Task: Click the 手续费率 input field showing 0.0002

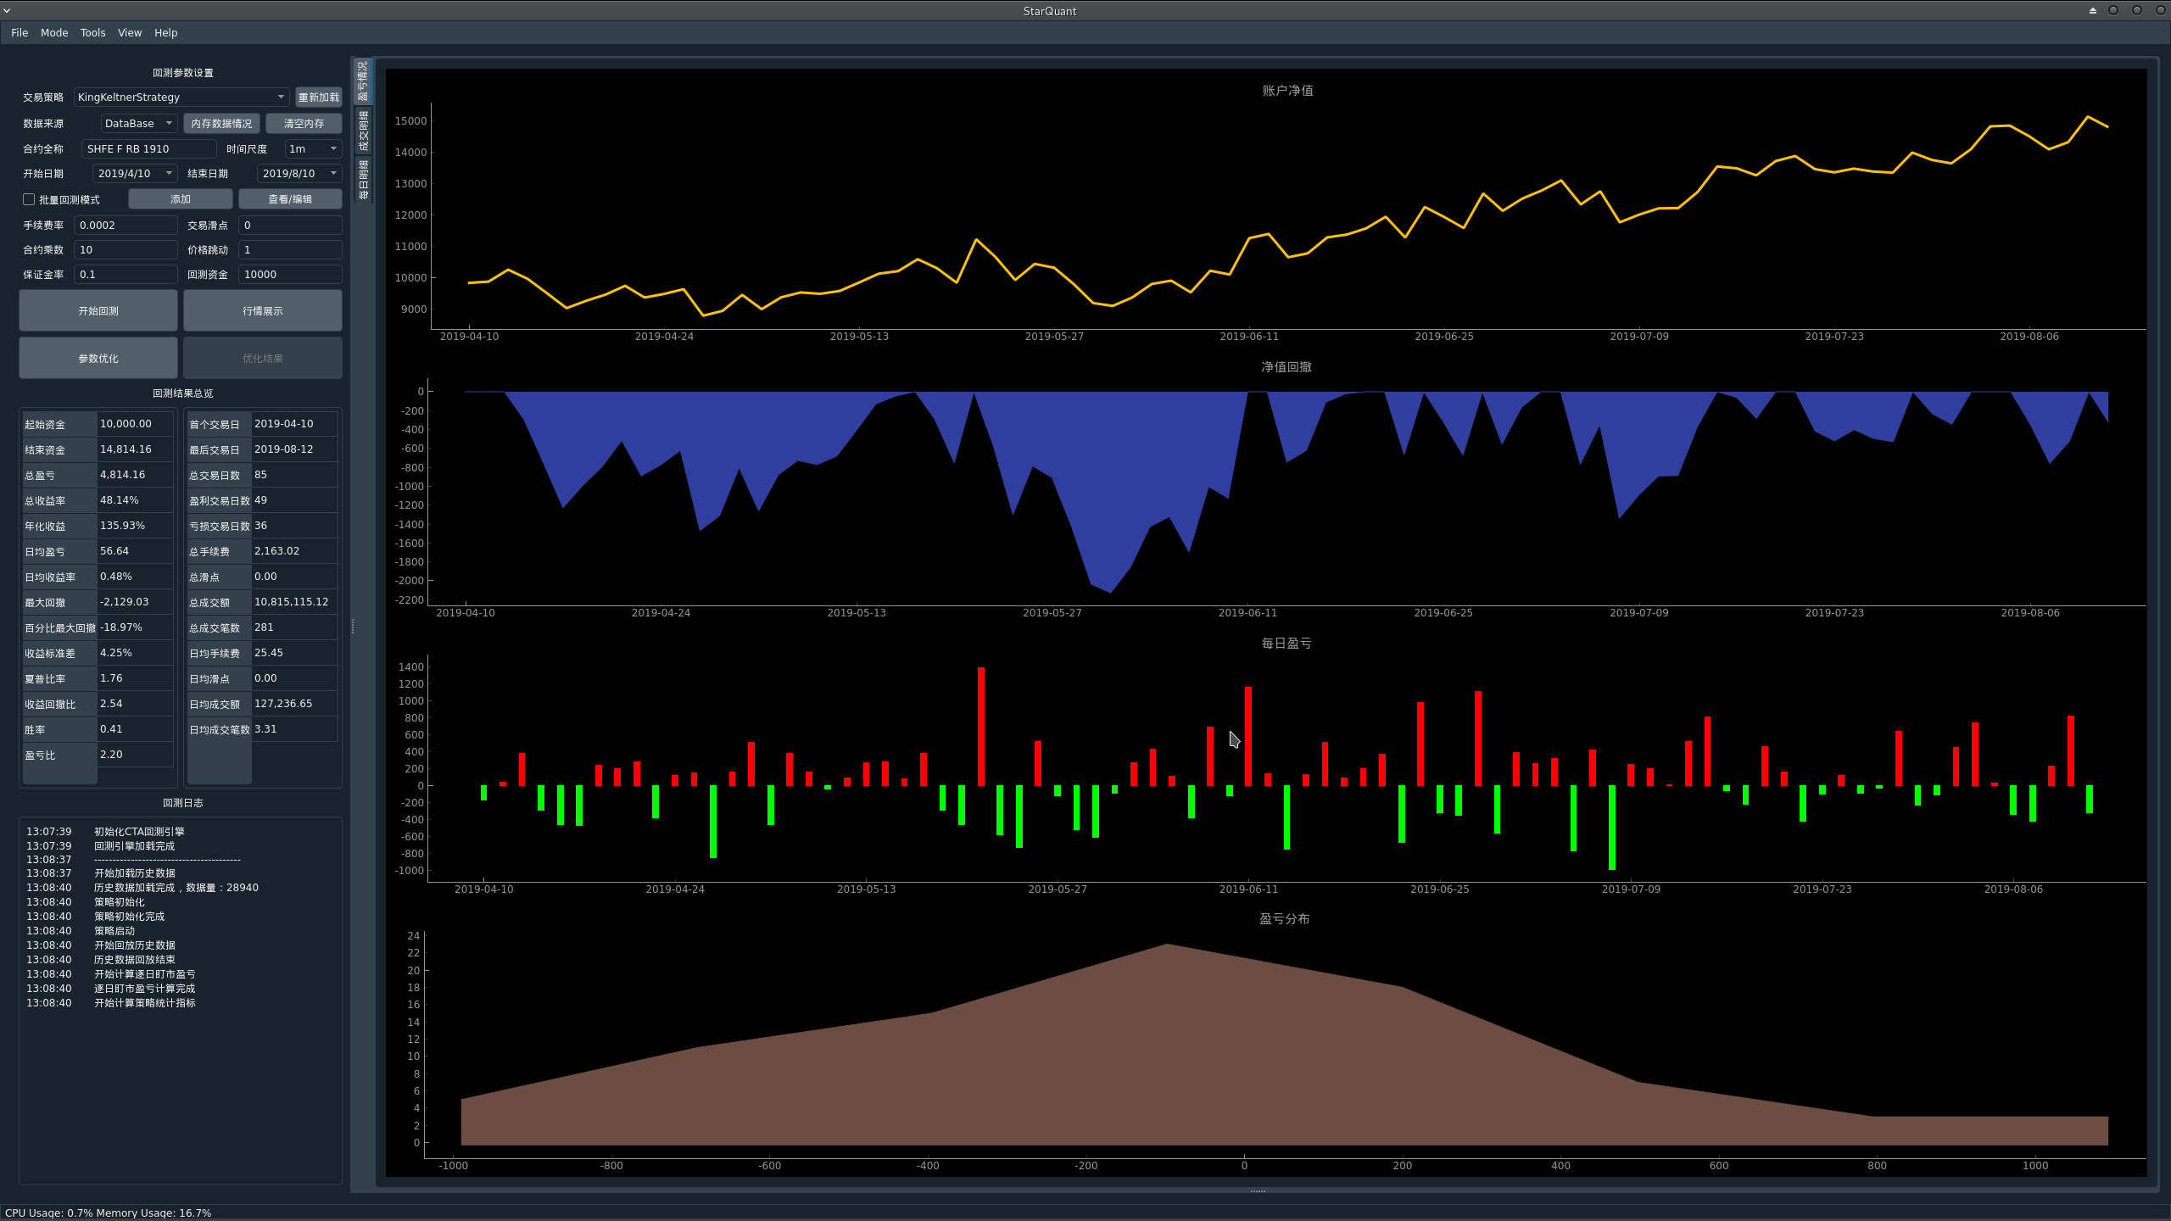Action: coord(126,226)
